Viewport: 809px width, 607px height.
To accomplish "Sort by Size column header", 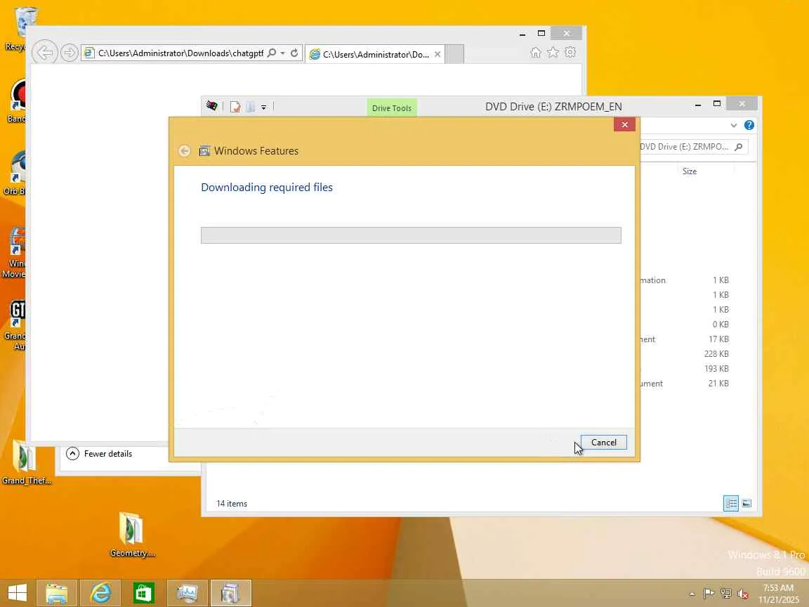I will [x=690, y=171].
